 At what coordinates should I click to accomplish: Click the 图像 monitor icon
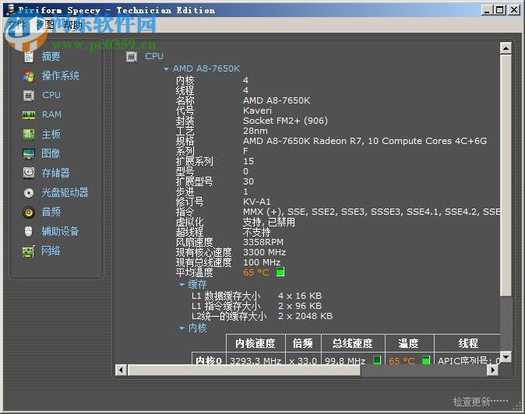29,154
